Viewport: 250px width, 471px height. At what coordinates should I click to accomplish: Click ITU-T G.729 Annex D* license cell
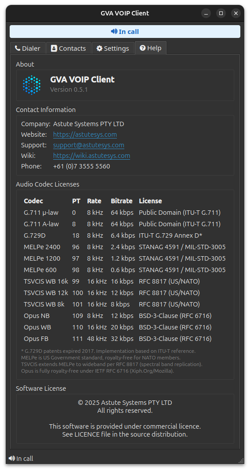pyautogui.click(x=170, y=235)
